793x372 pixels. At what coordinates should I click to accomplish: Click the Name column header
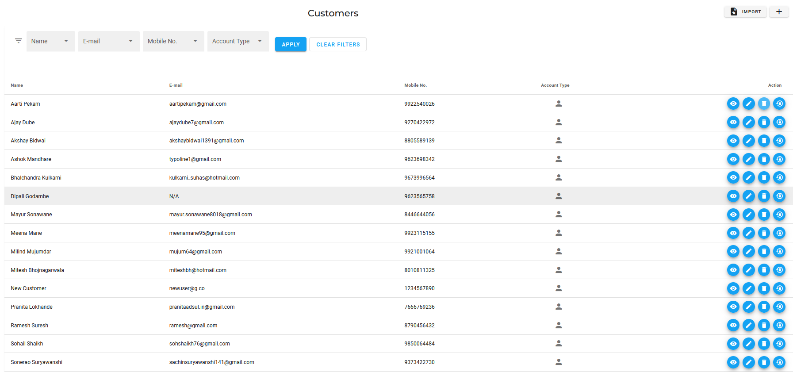pos(17,85)
